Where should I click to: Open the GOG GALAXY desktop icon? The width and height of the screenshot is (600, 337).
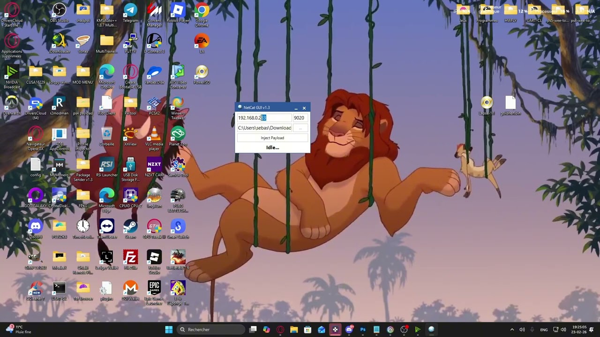tap(36, 198)
